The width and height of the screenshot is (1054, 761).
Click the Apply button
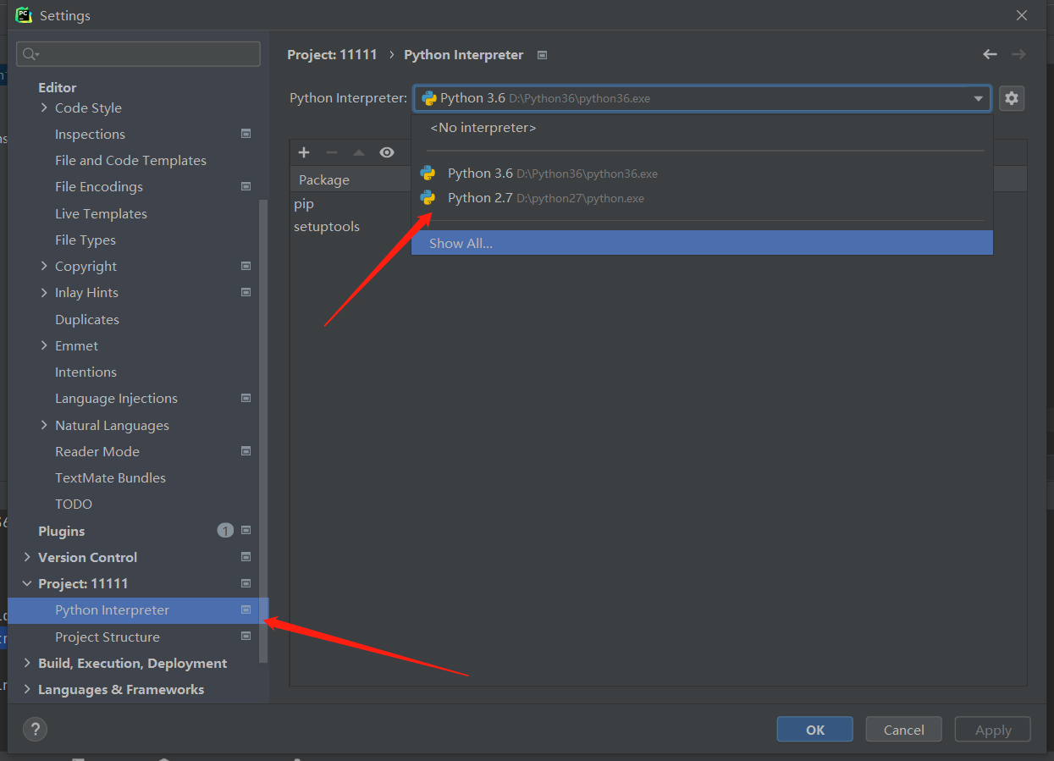pos(992,730)
